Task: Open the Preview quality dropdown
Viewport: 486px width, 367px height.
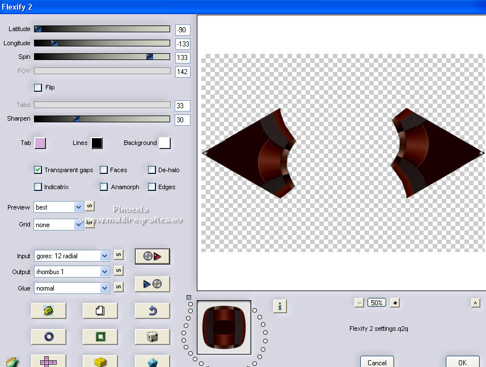Action: coord(58,207)
